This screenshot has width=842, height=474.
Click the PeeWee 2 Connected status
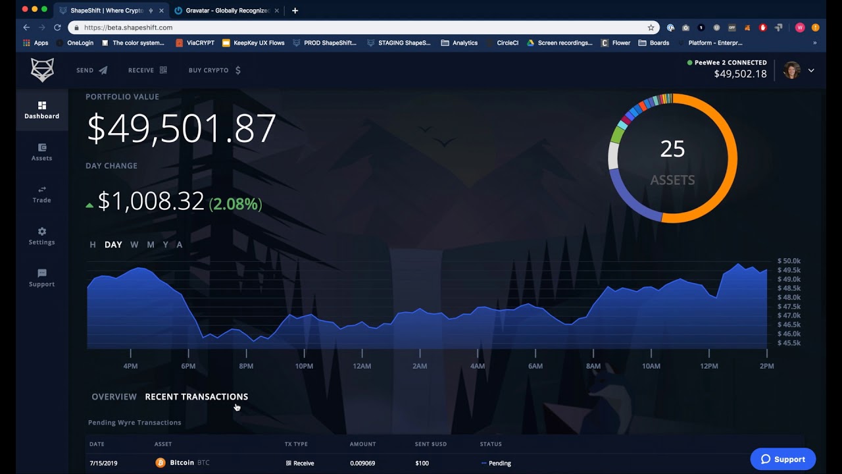pos(727,63)
